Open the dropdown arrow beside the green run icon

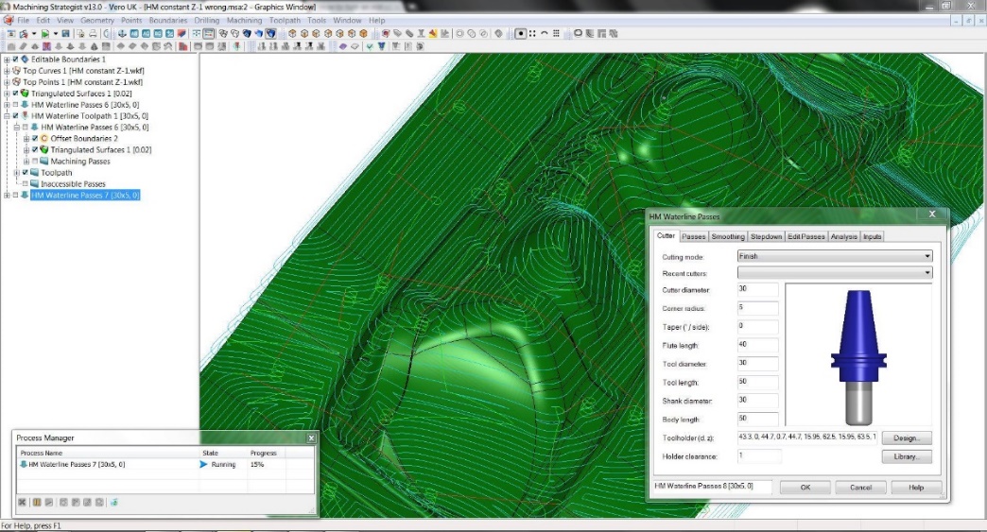click(56, 33)
